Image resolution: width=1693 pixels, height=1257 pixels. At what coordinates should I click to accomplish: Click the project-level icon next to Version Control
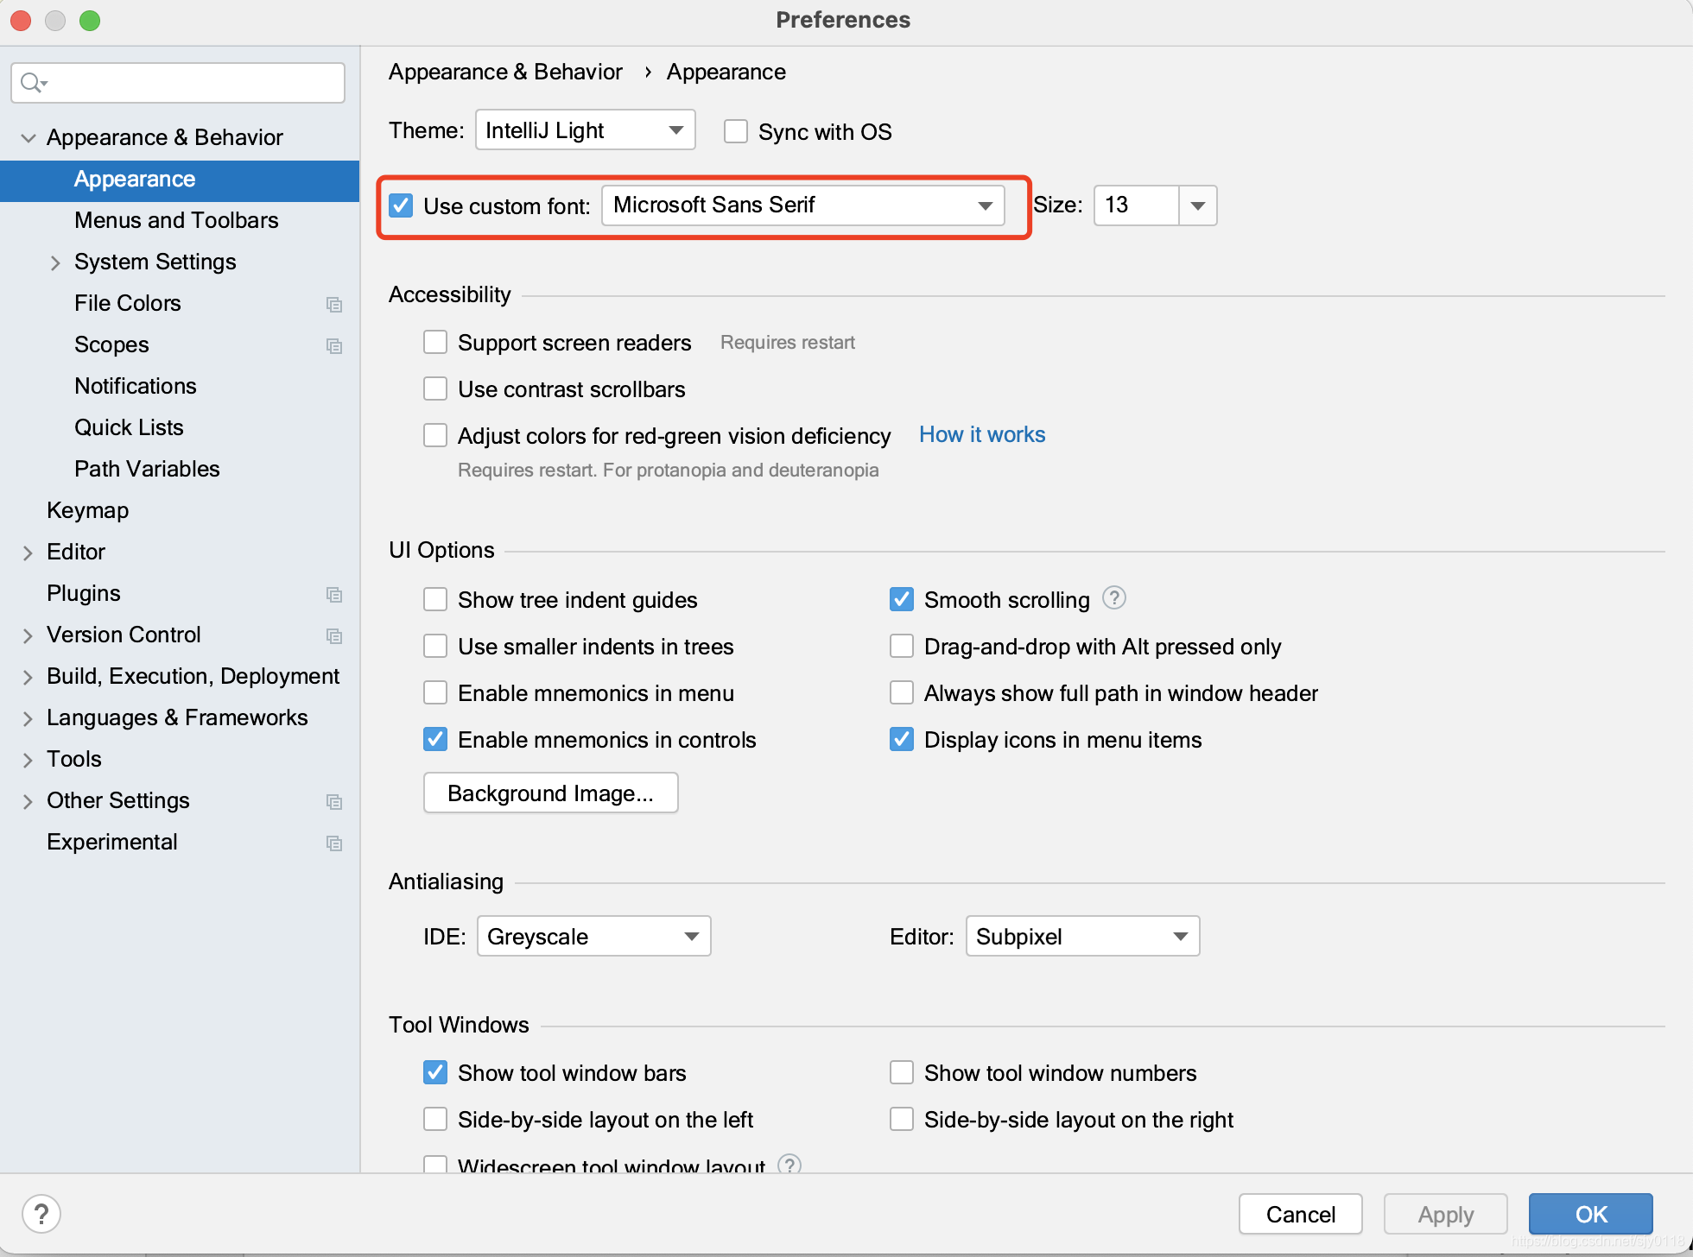pyautogui.click(x=334, y=635)
